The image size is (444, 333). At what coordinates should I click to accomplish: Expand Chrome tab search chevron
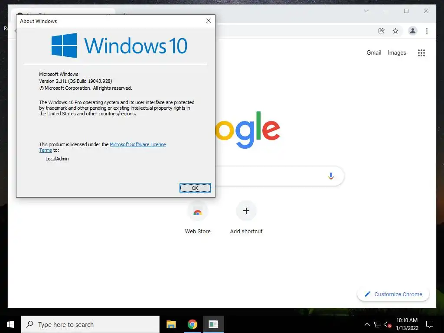(x=366, y=11)
